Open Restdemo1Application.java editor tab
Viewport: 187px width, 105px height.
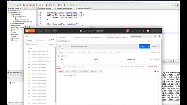64,8
